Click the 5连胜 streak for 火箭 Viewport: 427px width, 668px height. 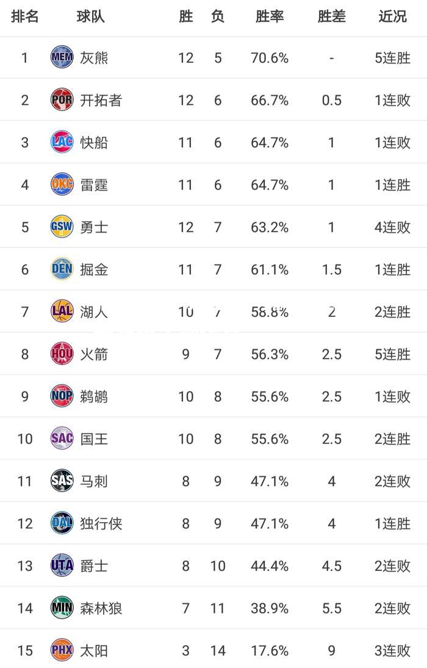pyautogui.click(x=392, y=354)
